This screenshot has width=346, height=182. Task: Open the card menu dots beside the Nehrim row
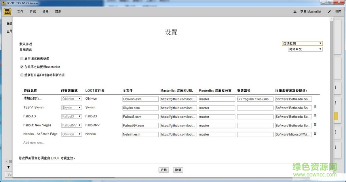coord(335,132)
